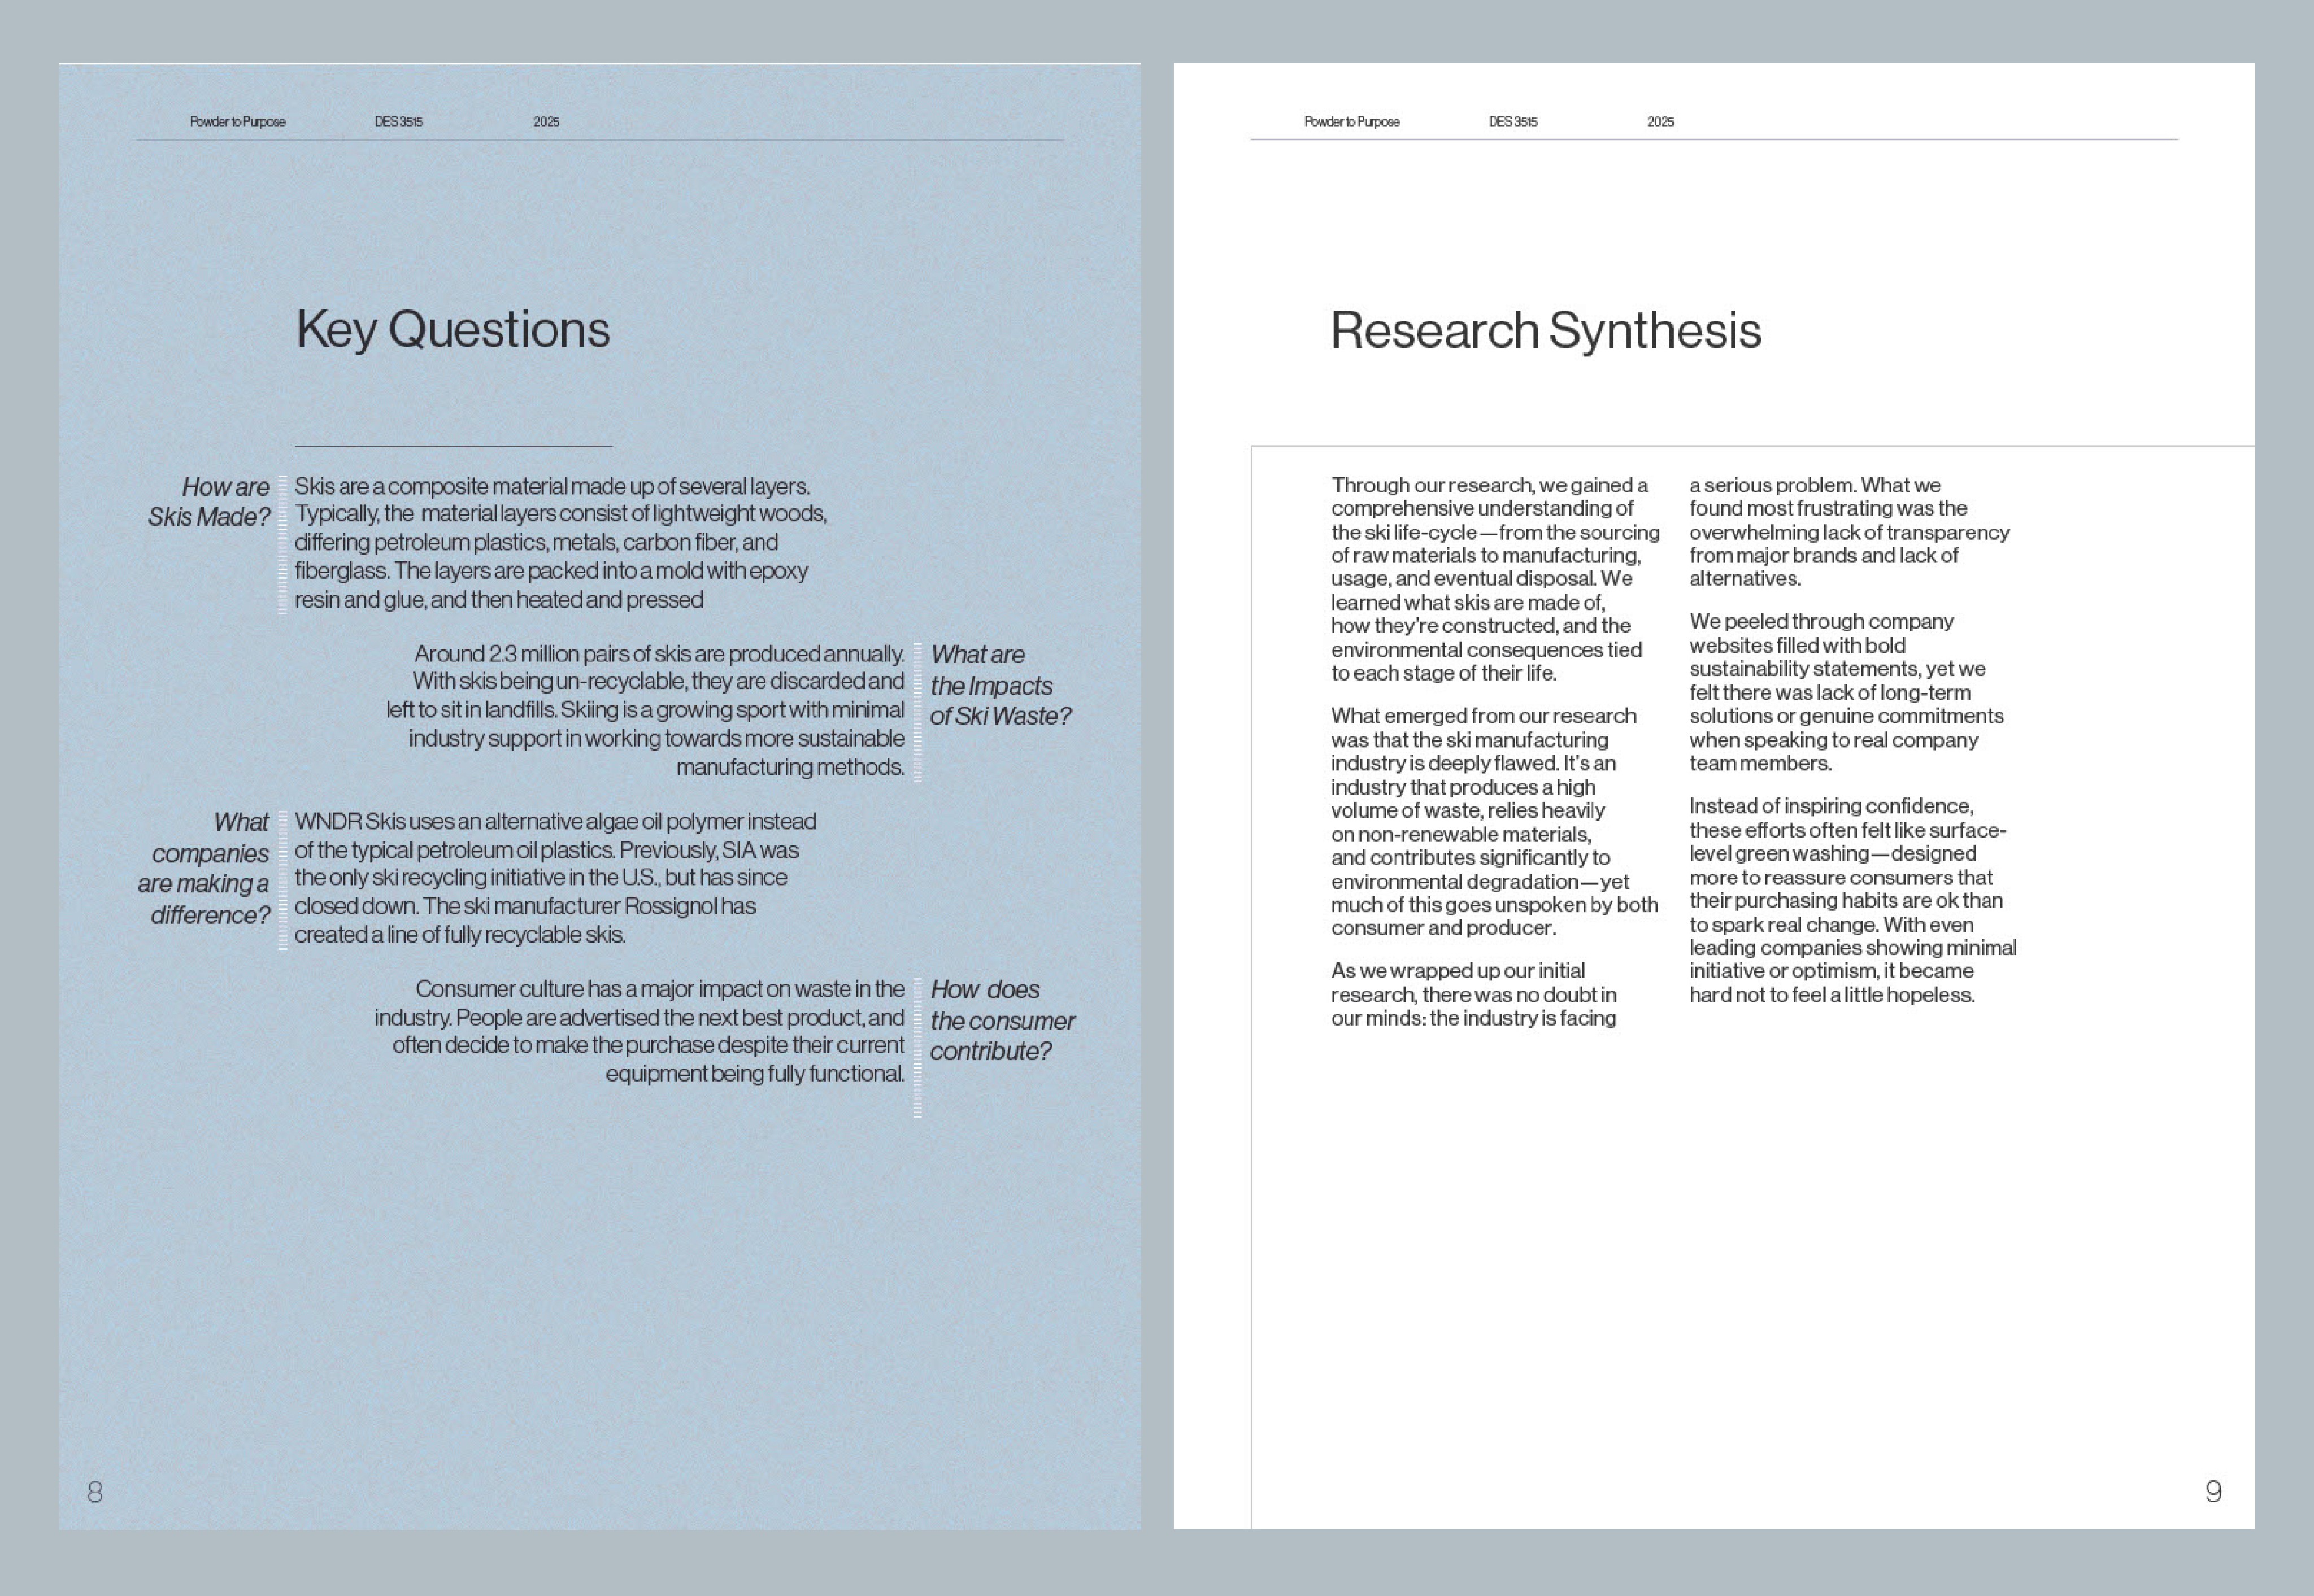Click paragraph starting 'Instead of inspiring confidence'
This screenshot has width=2314, height=1596.
click(x=1851, y=900)
